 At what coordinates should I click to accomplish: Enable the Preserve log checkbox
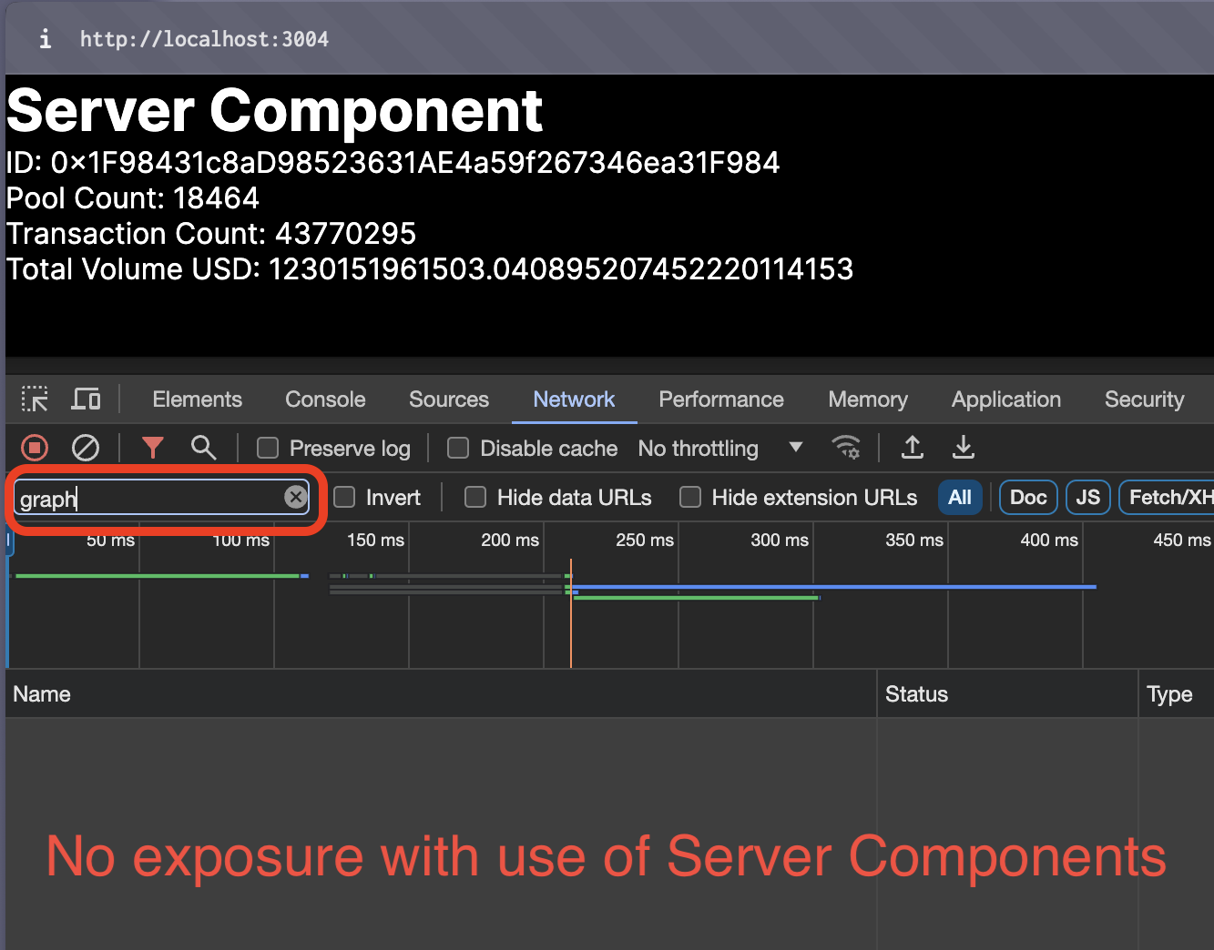(x=268, y=449)
